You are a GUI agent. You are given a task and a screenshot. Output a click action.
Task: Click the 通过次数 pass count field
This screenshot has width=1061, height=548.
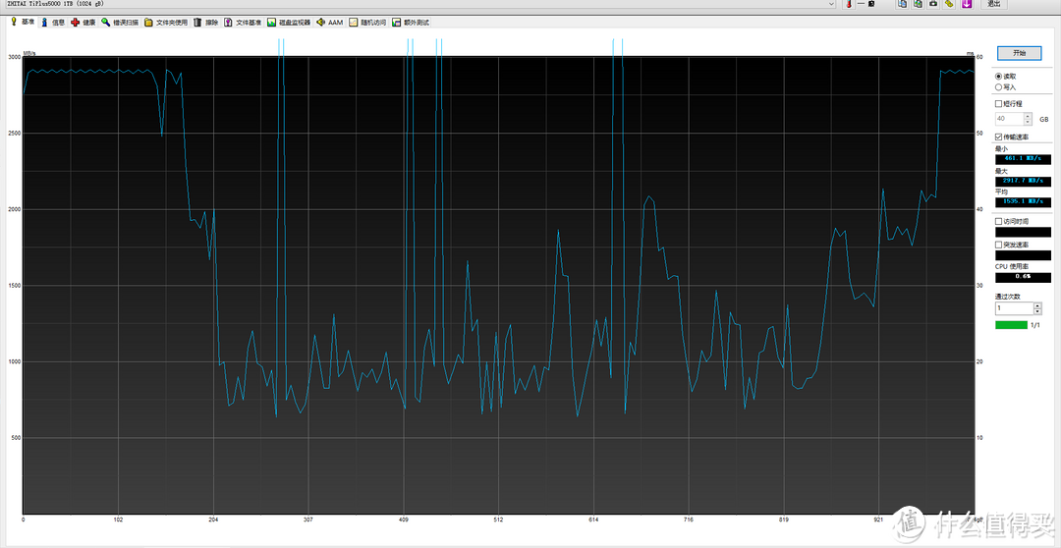click(x=1014, y=308)
